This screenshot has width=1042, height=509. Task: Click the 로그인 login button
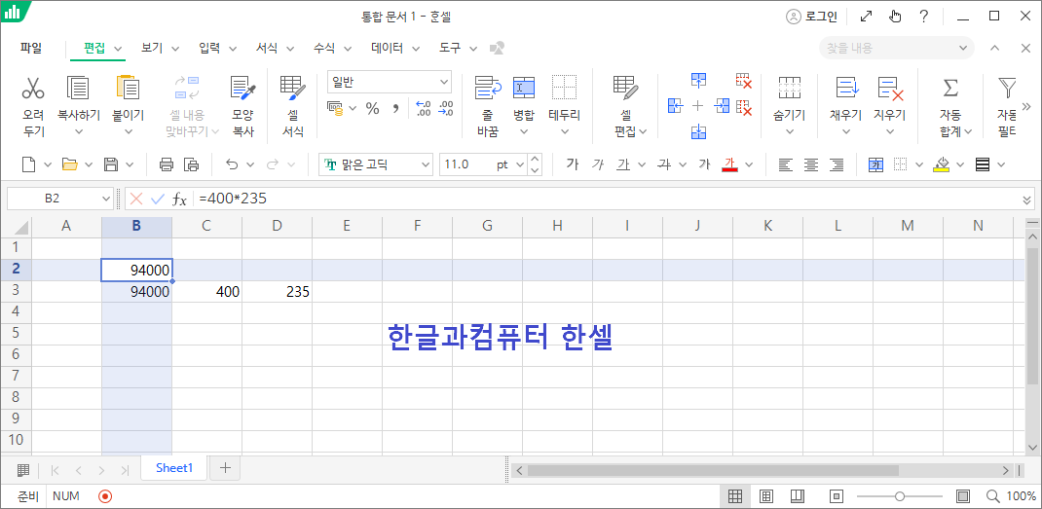pos(811,17)
